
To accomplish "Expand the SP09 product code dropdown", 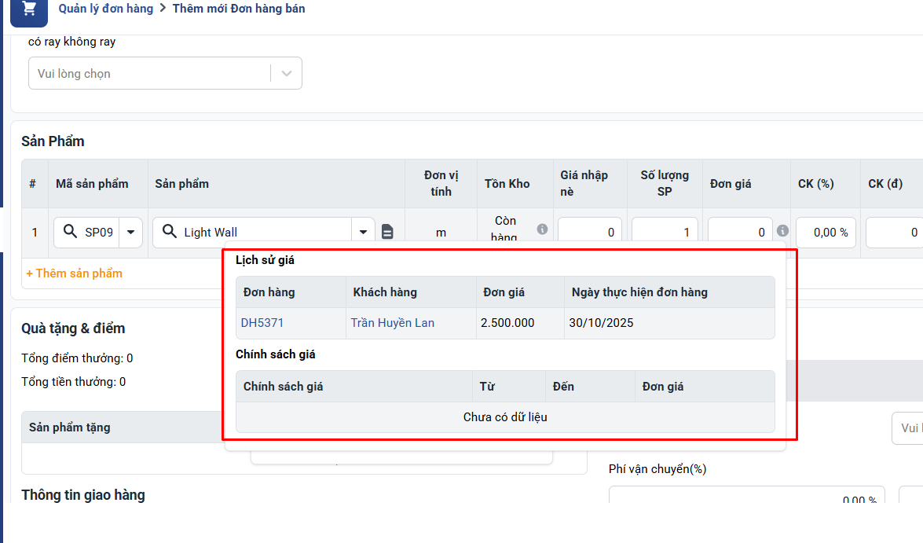I will click(130, 232).
